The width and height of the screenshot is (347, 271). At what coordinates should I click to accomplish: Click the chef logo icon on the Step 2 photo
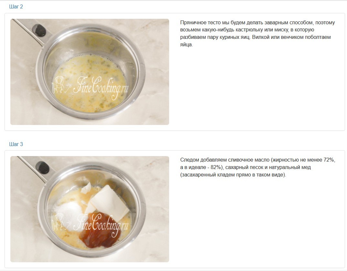[x=59, y=85]
